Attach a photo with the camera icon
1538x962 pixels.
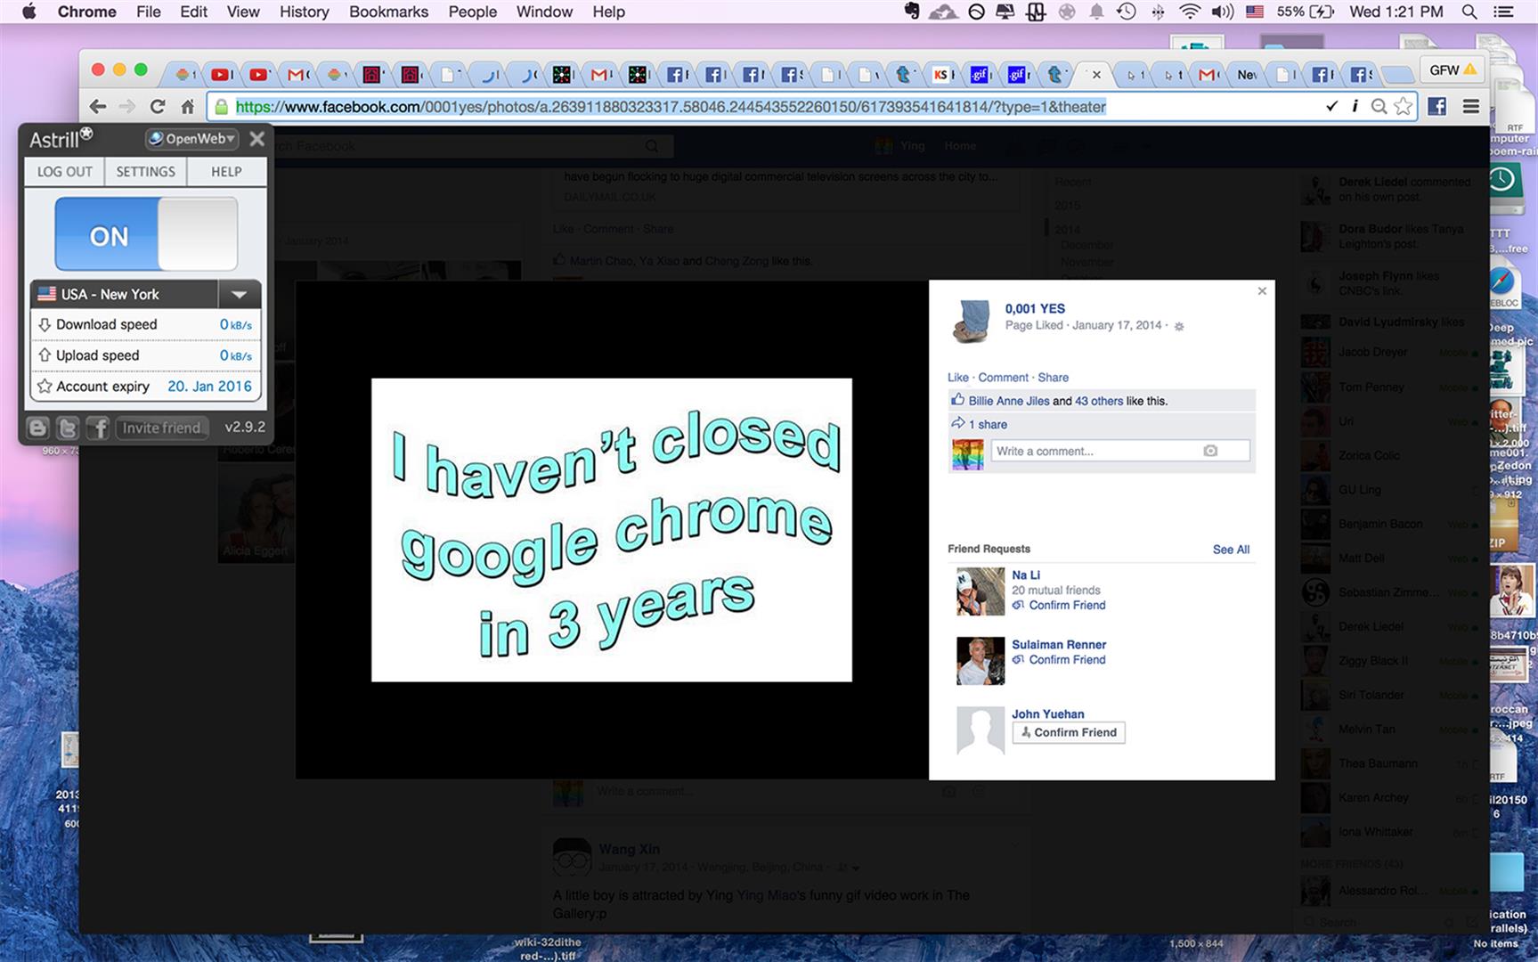click(x=1210, y=451)
